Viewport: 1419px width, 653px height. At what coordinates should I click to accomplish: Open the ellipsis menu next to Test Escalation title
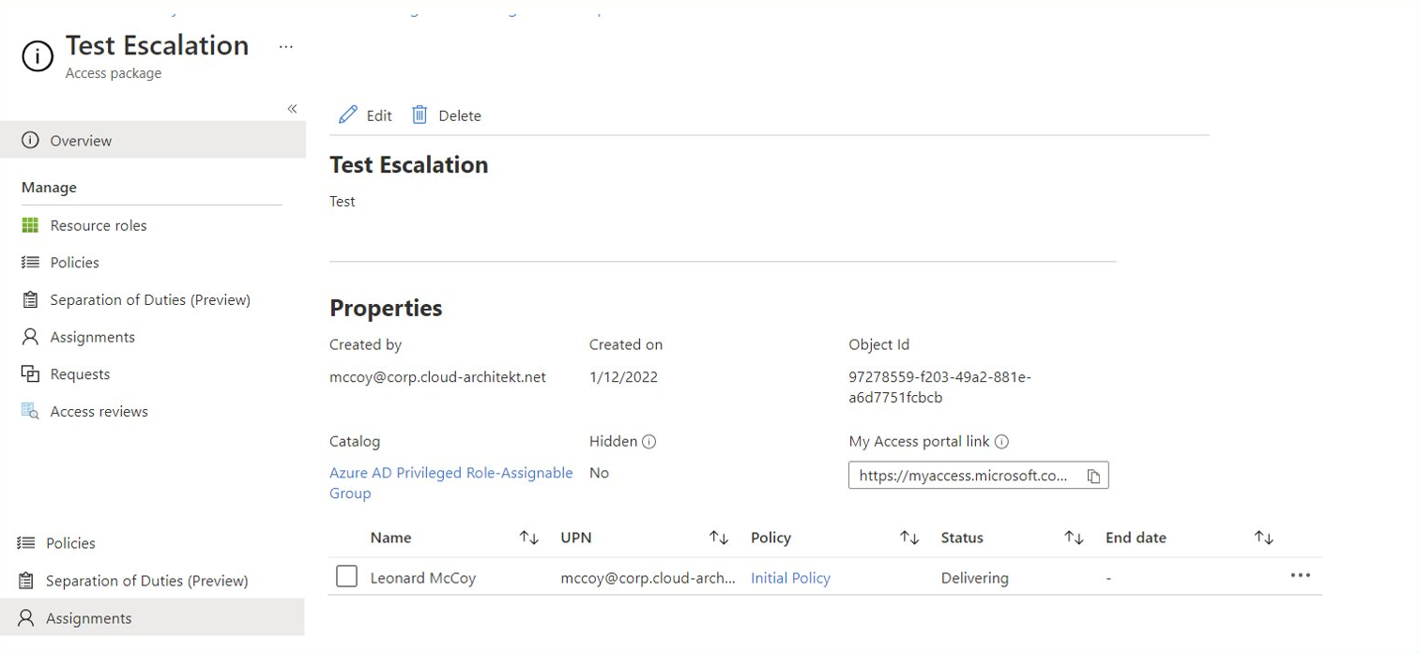point(286,47)
